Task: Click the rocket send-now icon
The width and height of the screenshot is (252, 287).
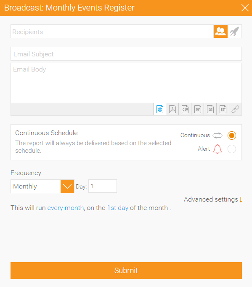Action: click(234, 32)
